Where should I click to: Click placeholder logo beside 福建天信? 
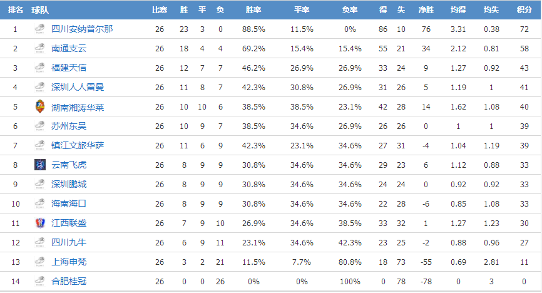pos(40,68)
